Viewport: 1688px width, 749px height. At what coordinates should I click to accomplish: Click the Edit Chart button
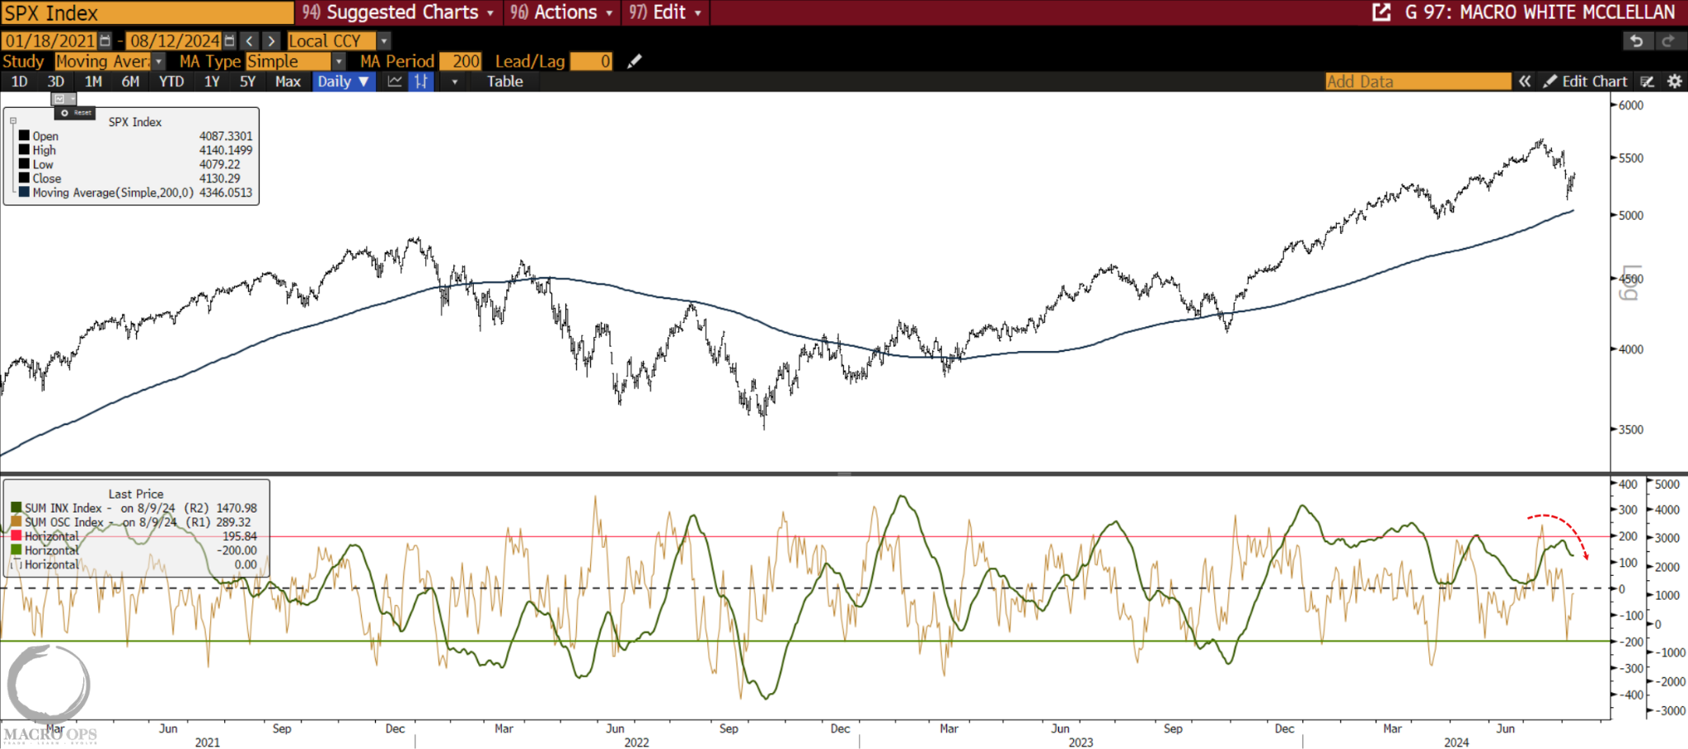point(1586,82)
